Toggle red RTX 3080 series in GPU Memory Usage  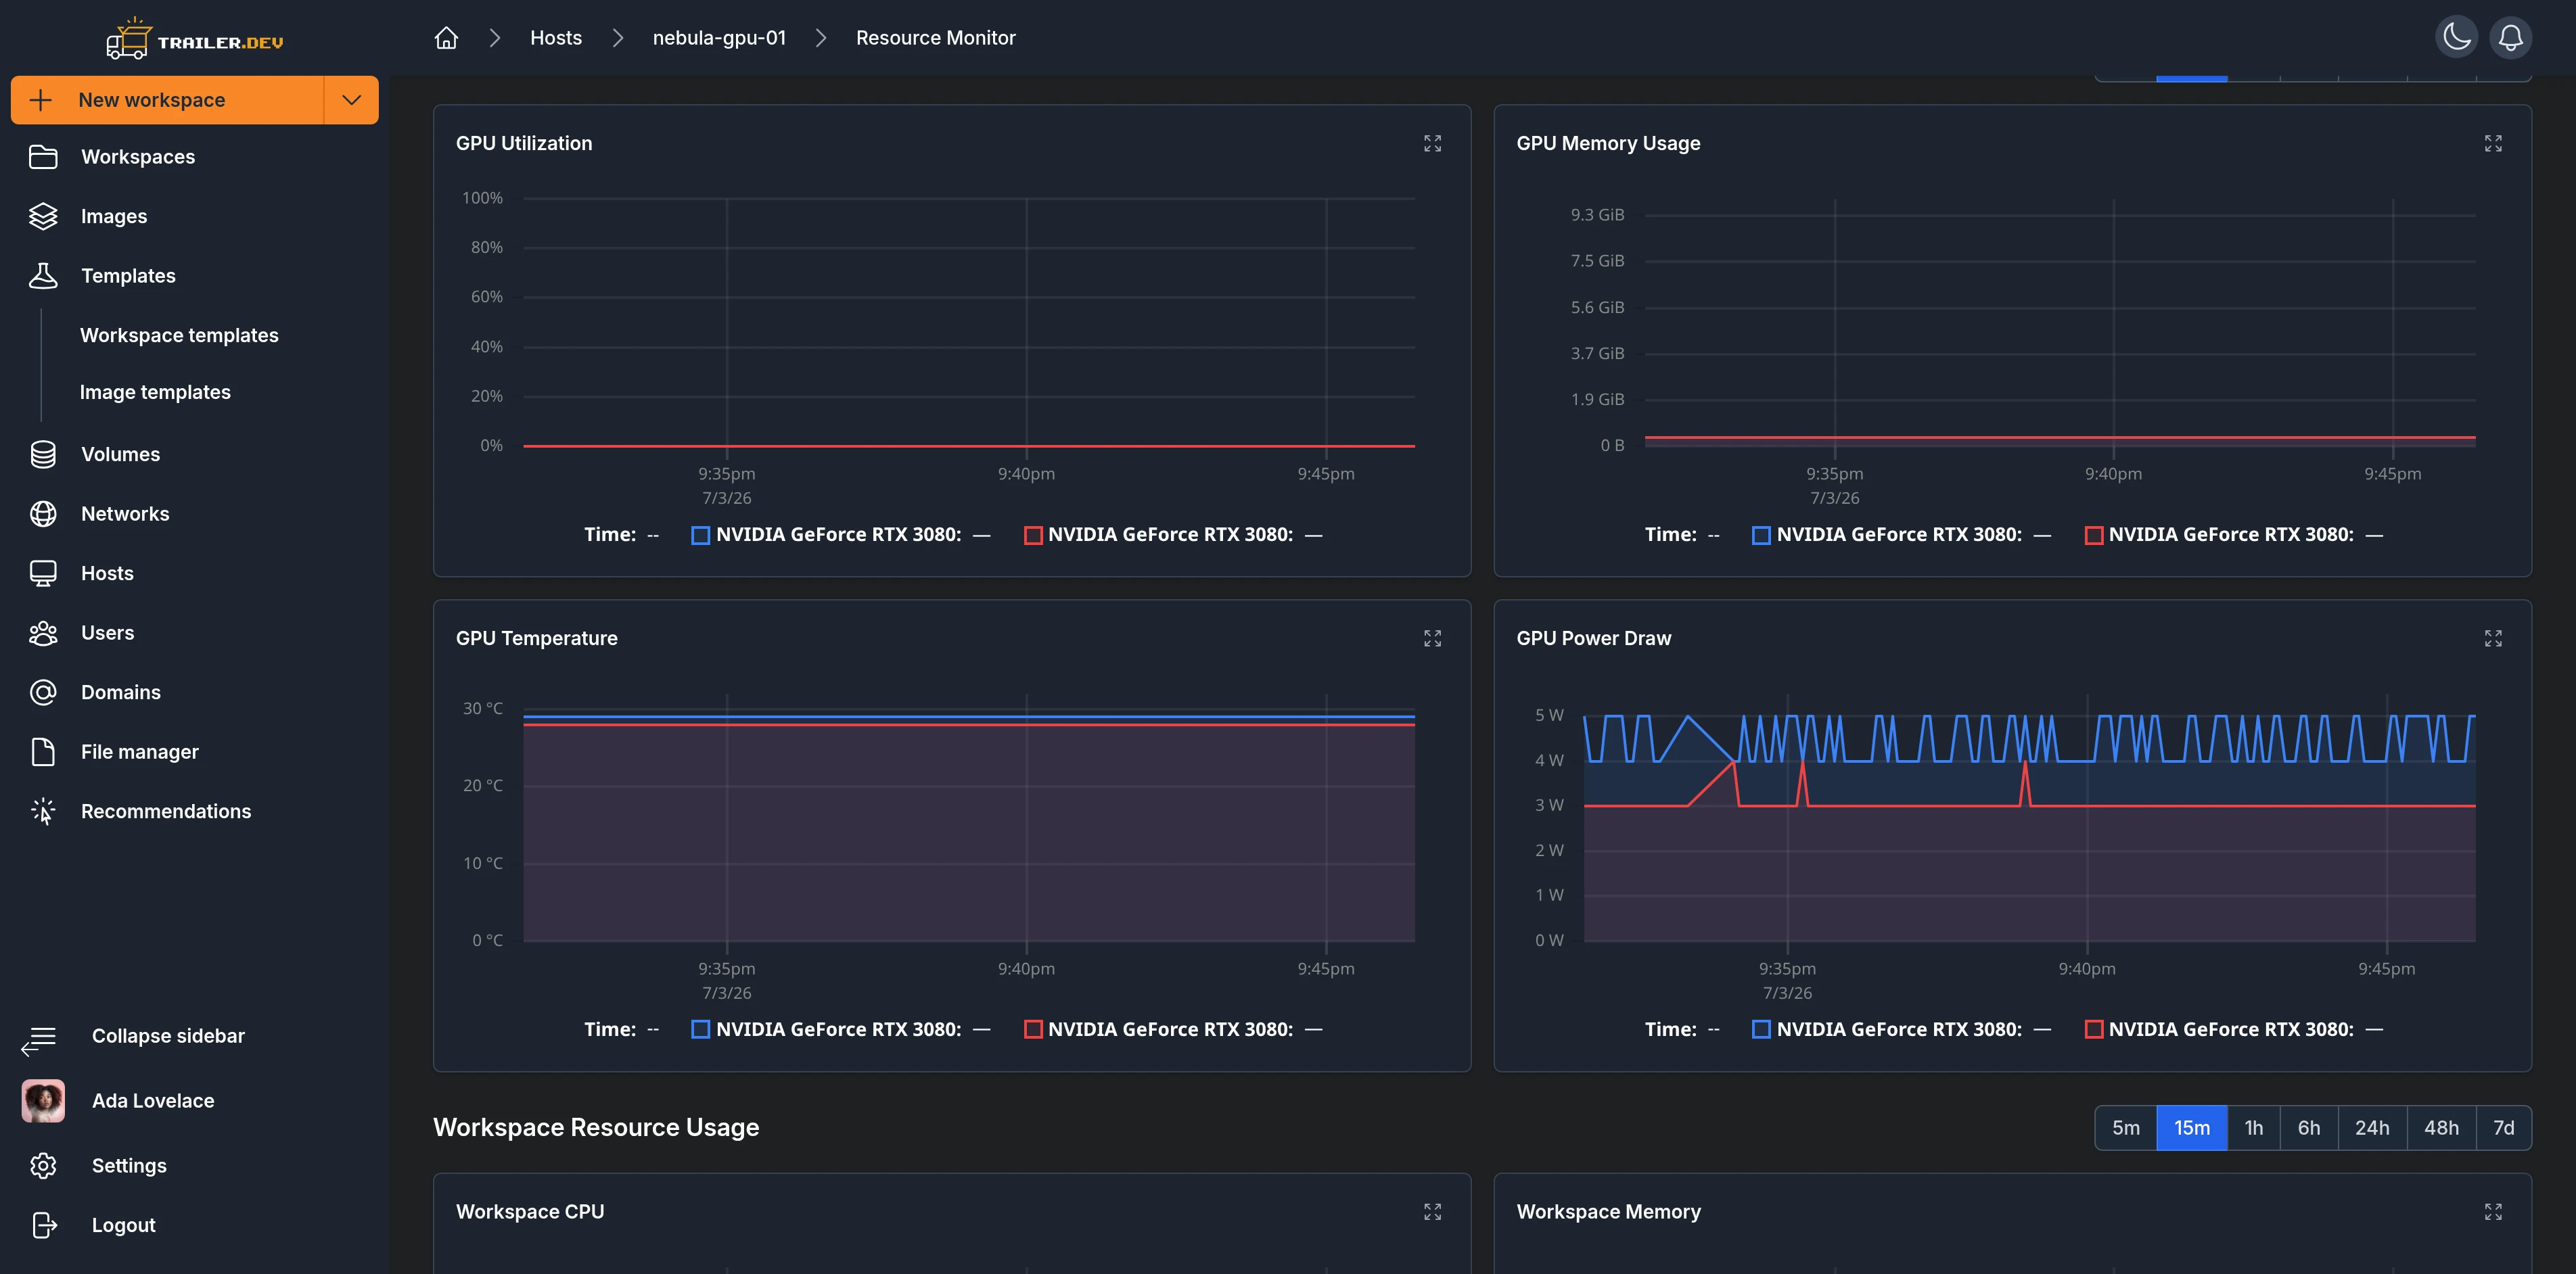[x=2233, y=535]
